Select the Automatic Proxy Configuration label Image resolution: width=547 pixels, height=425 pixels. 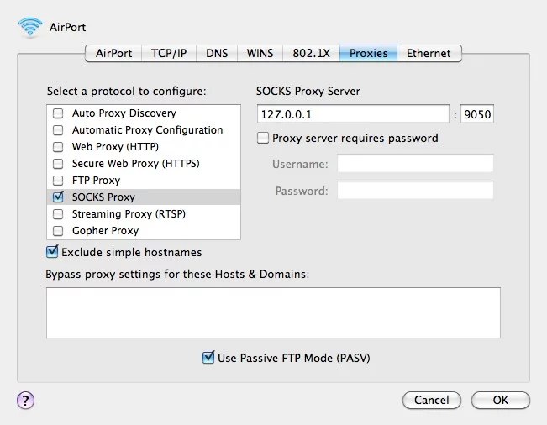tap(148, 130)
